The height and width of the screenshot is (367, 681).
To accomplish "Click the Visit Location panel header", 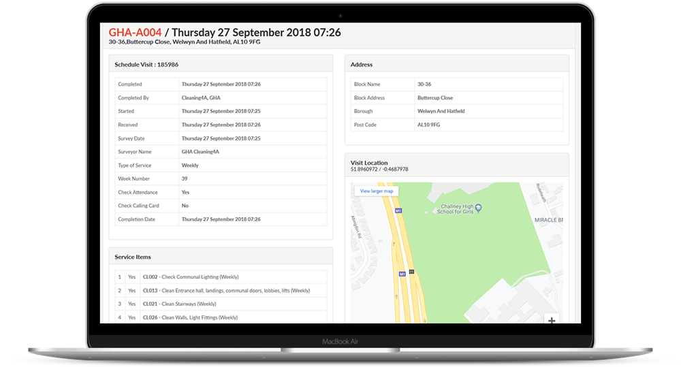I will (369, 163).
